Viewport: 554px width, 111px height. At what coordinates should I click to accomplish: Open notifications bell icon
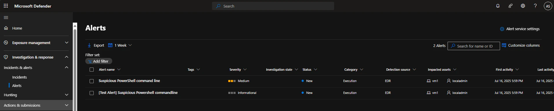click(498, 6)
